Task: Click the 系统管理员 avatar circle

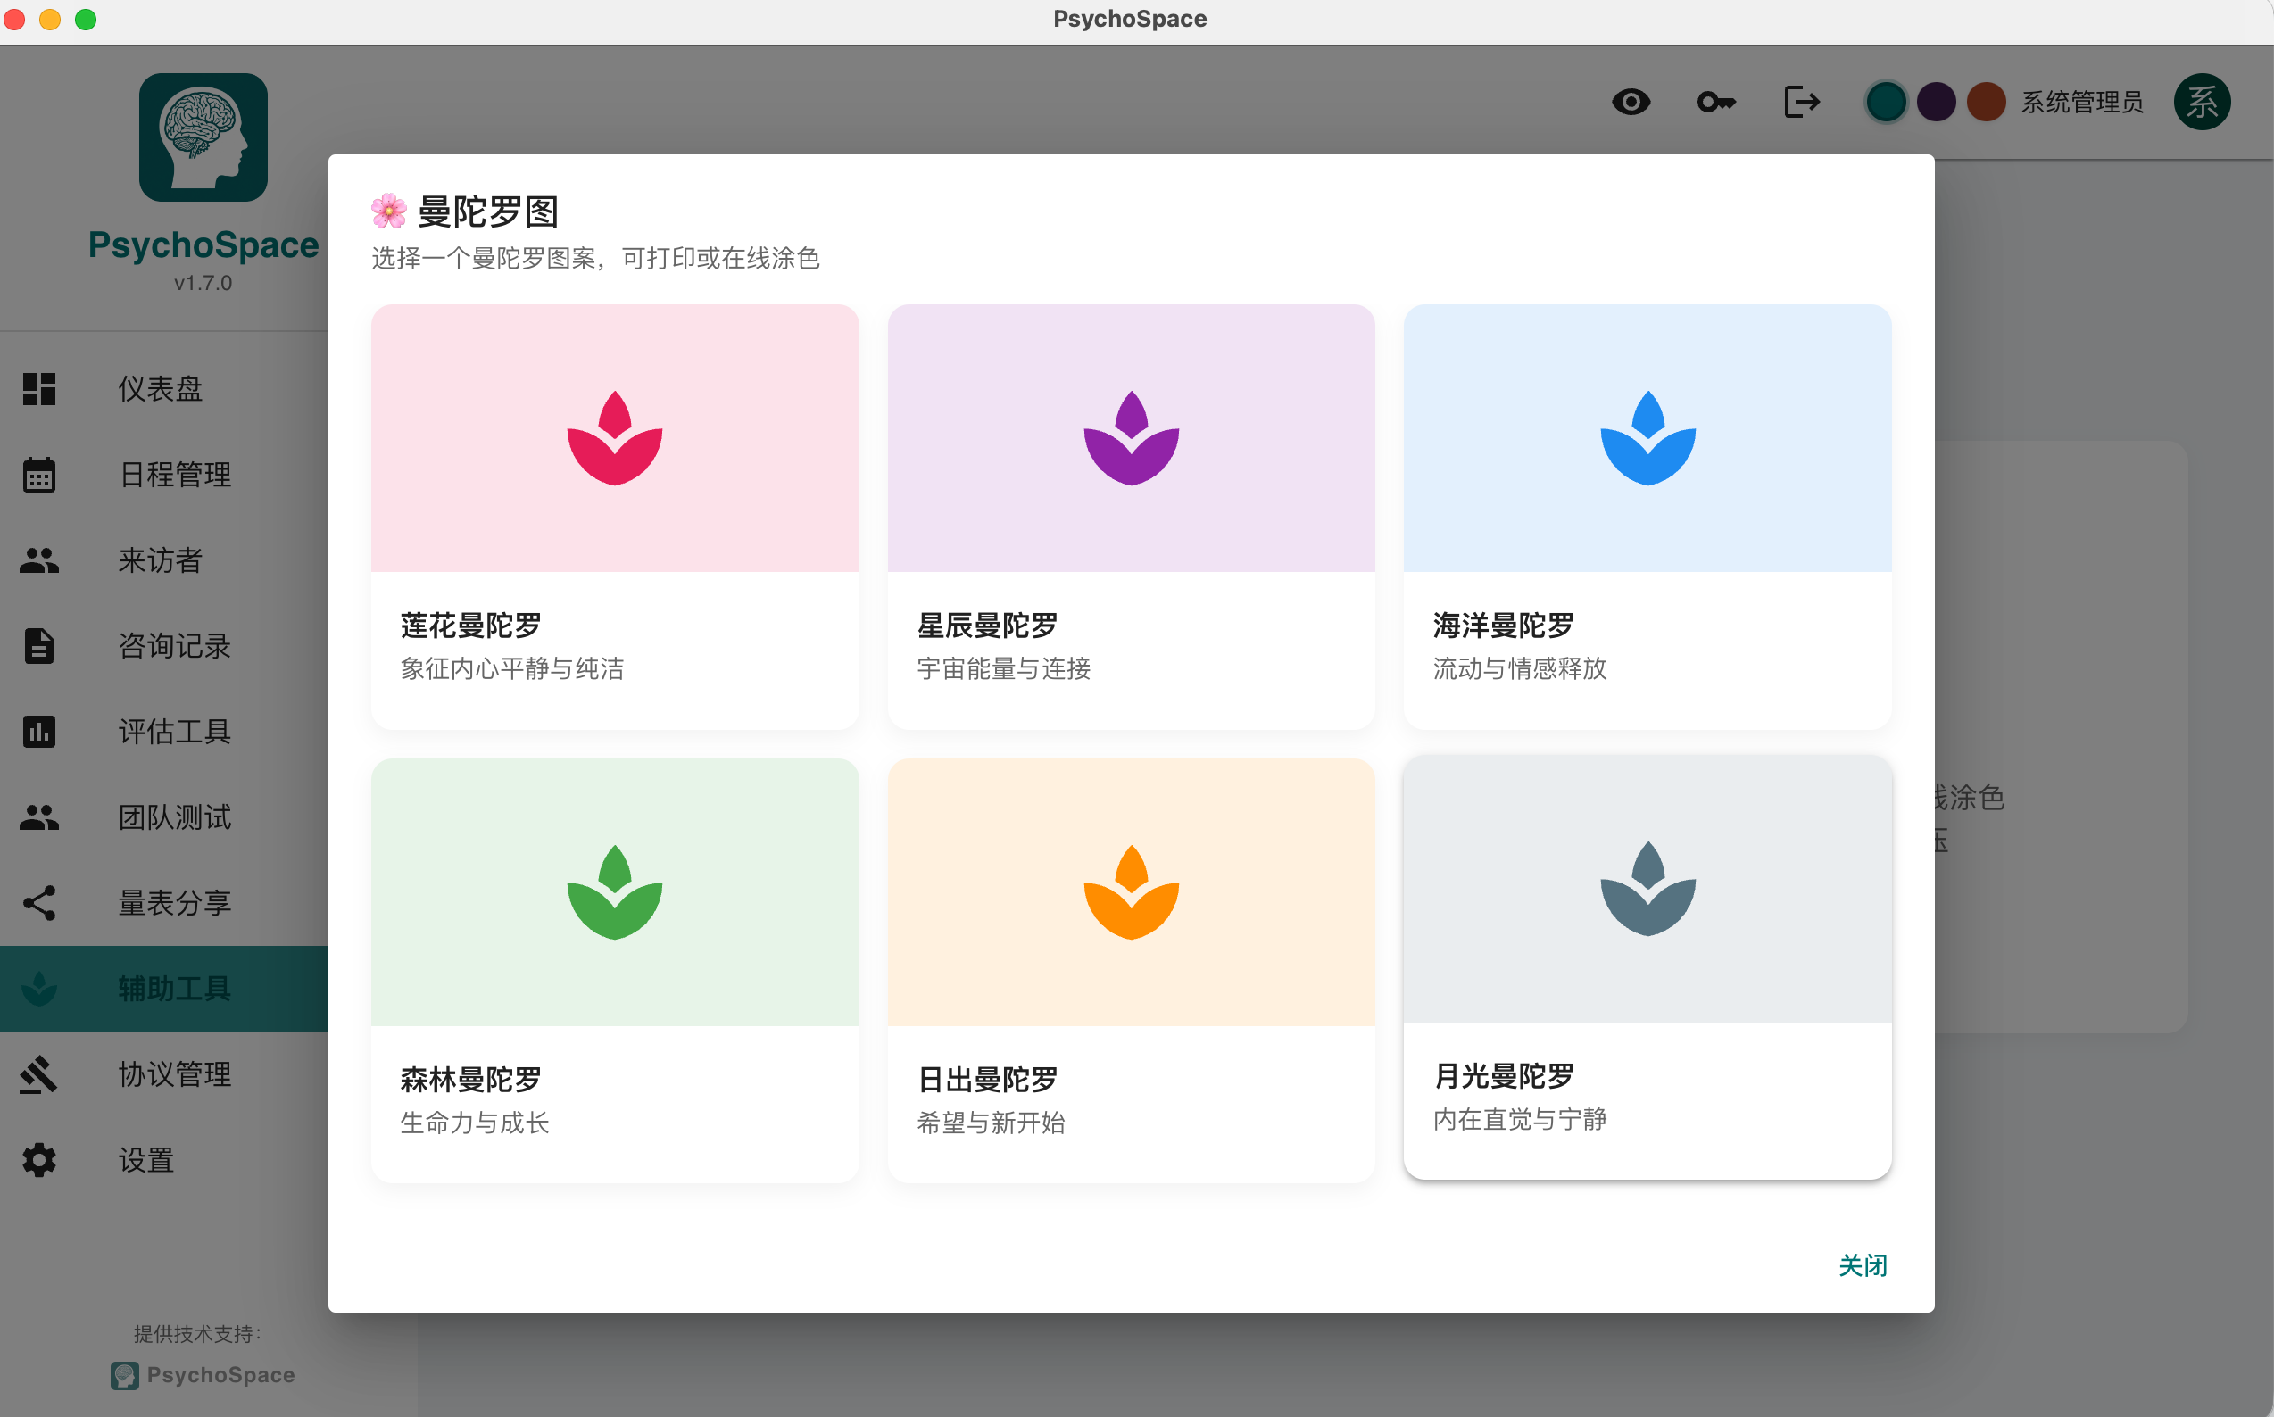Action: click(x=2202, y=102)
